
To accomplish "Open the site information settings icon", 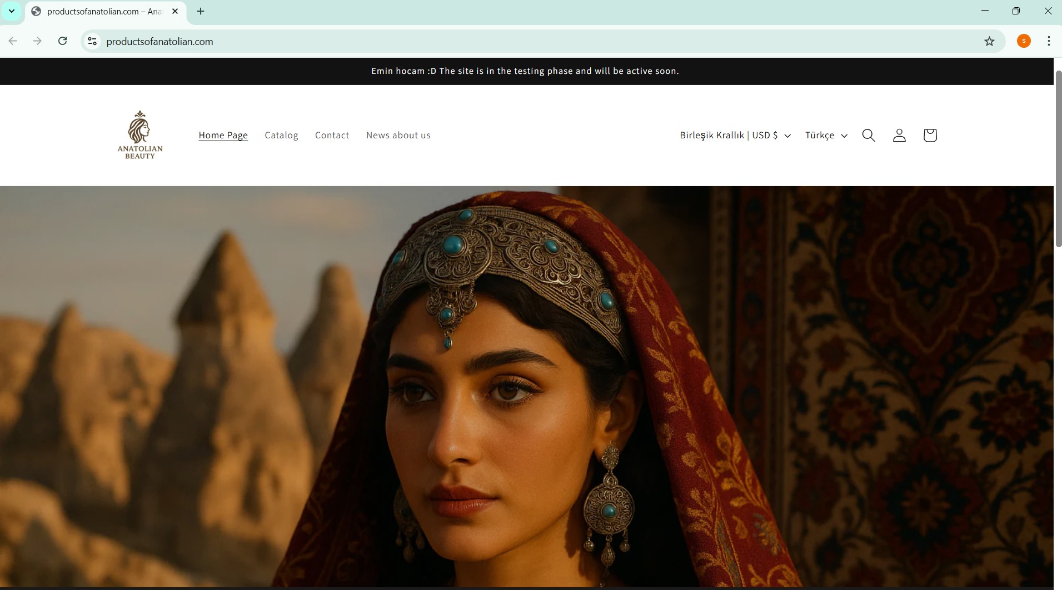I will click(92, 41).
